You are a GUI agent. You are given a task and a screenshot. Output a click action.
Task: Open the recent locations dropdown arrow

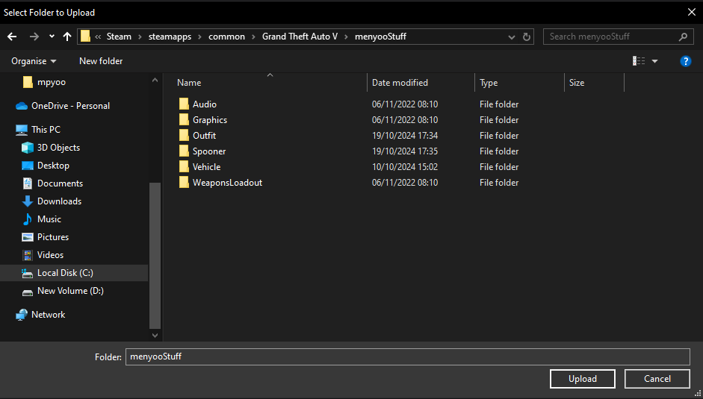52,37
